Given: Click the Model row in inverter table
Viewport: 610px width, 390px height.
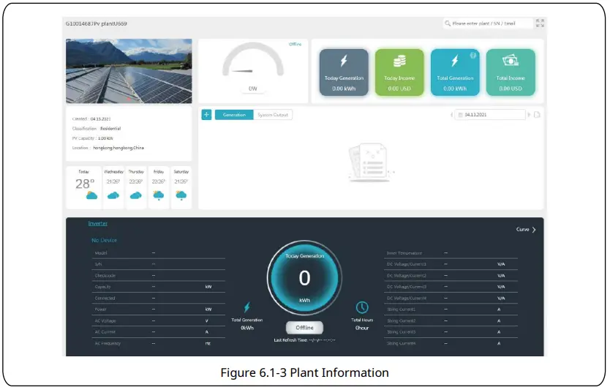Looking at the screenshot, I should point(158,253).
